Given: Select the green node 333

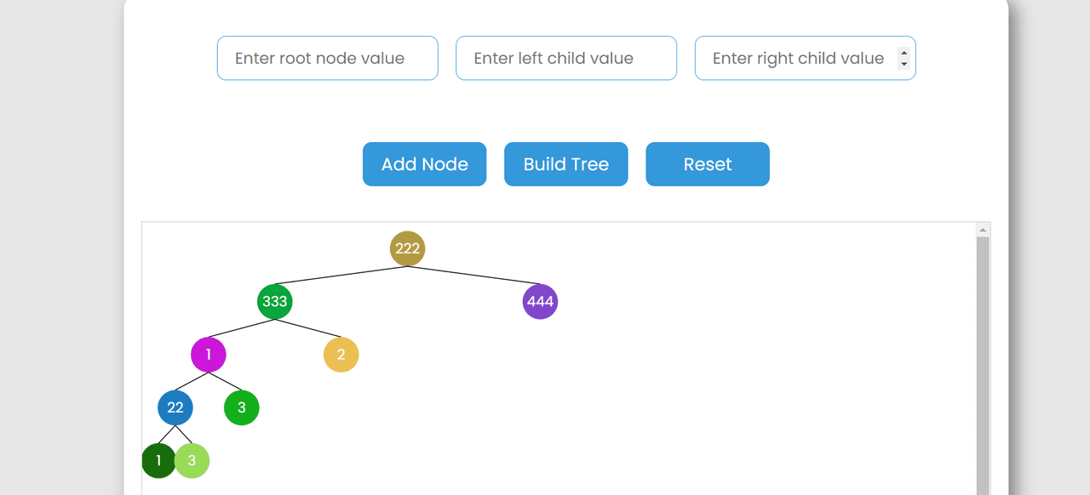Looking at the screenshot, I should [x=274, y=302].
